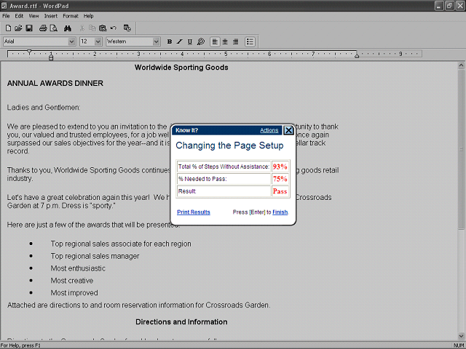Click the first-line indent marker on ruler

(x=29, y=52)
